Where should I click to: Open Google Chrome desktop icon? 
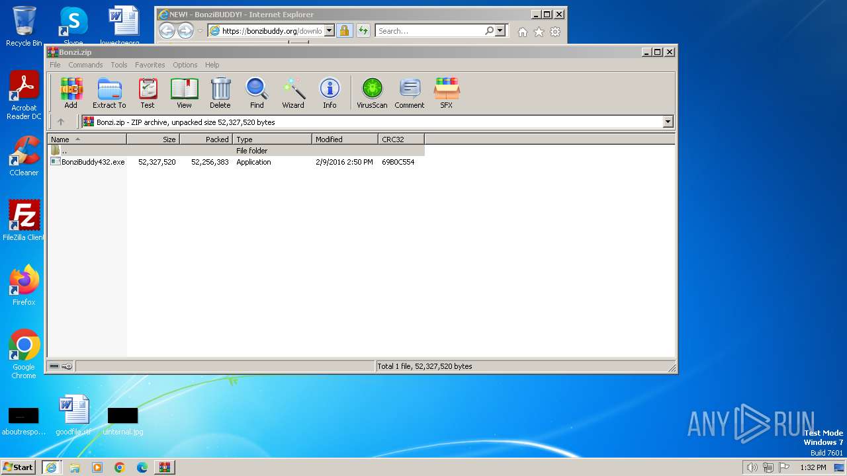[24, 354]
